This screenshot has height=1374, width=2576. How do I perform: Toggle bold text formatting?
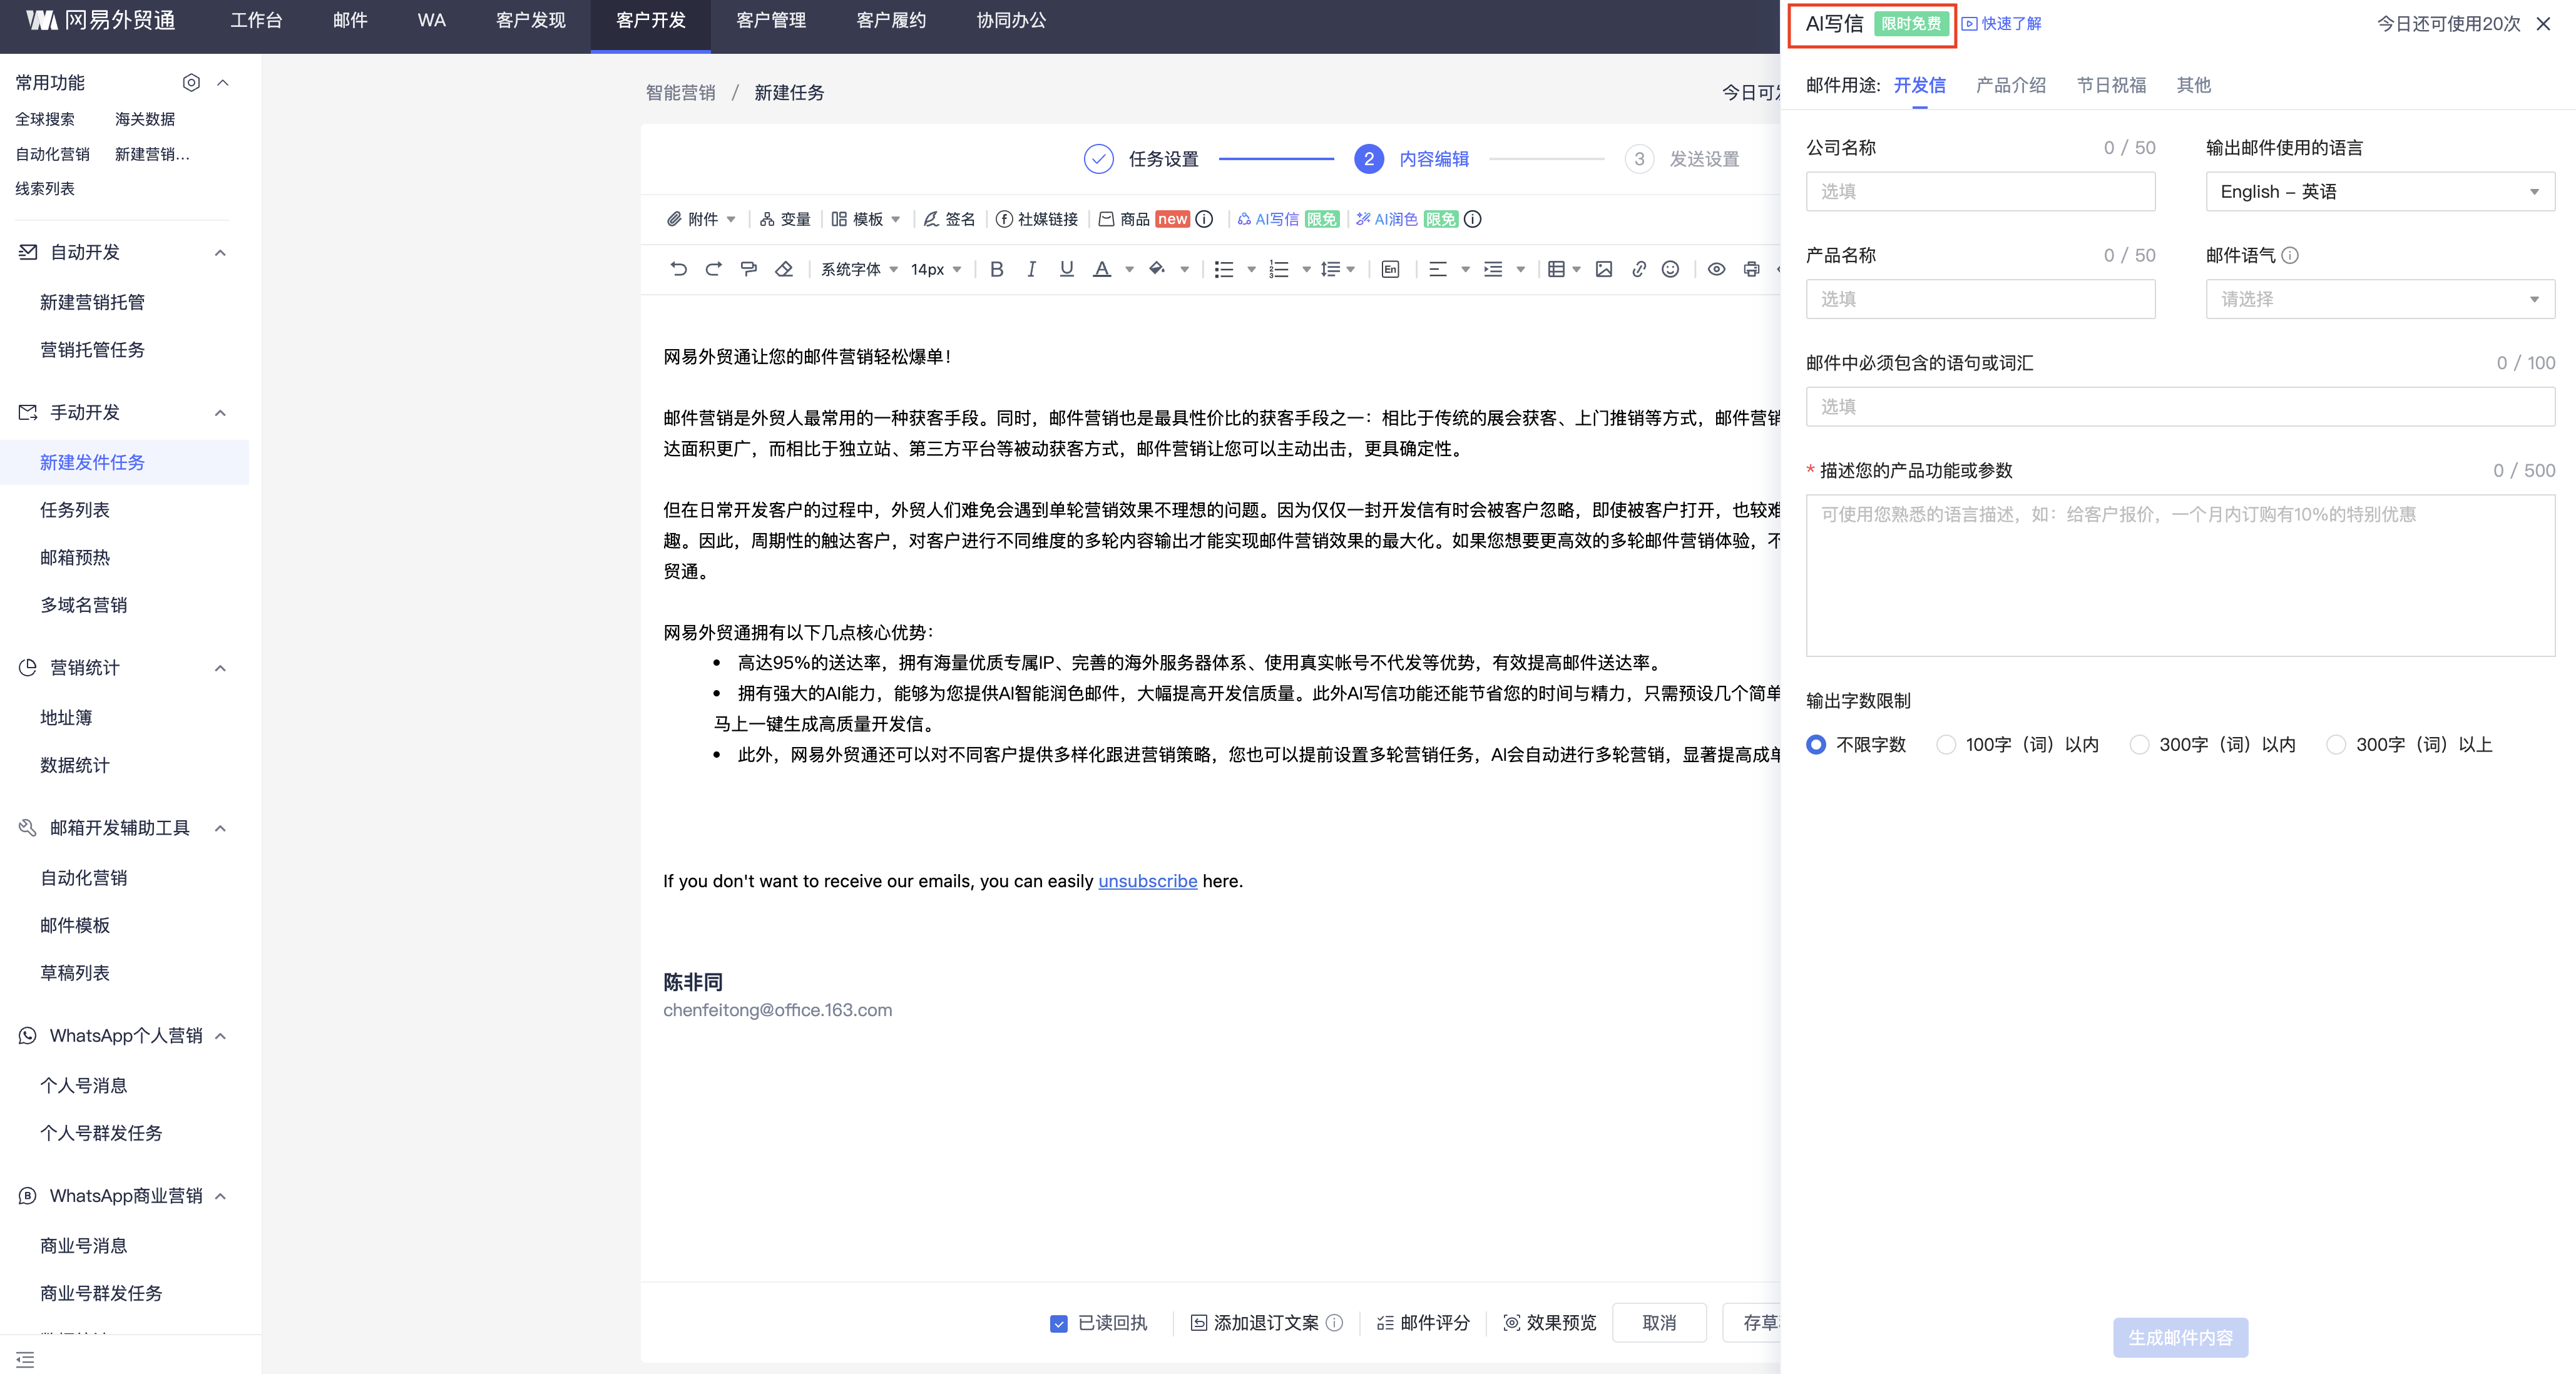click(997, 269)
